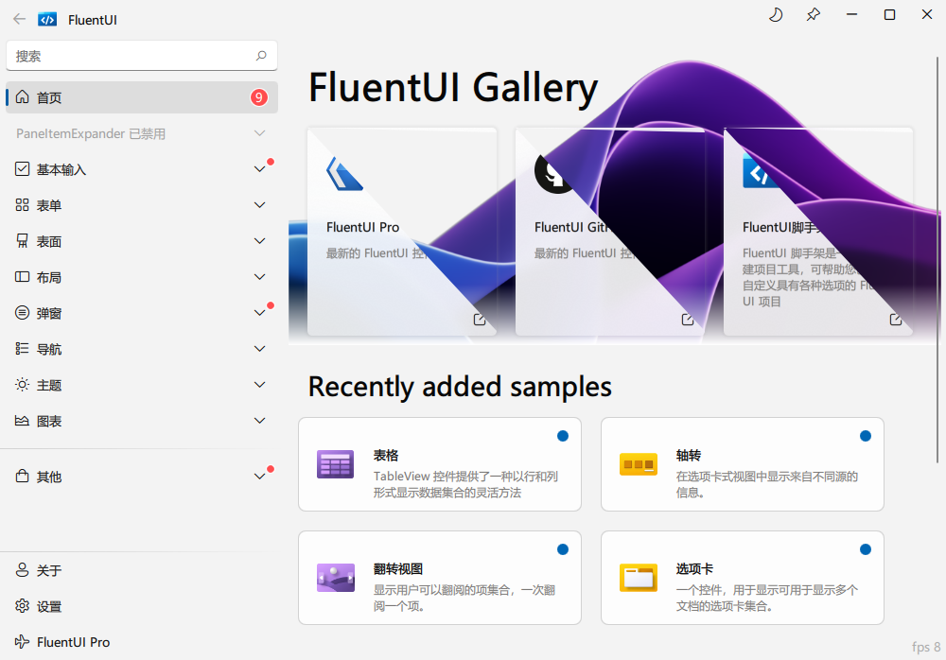Click the navigation list icon of 导航
Screen dimensions: 946x660
coord(23,349)
